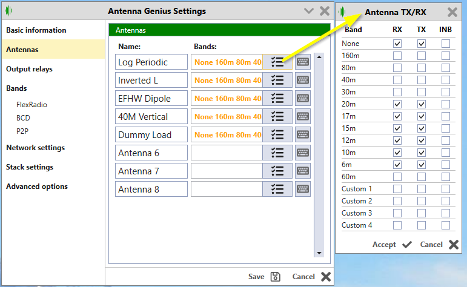This screenshot has width=467, height=287.
Task: Click Accept checkmark icon in Antenna TX/RX
Action: (407, 245)
